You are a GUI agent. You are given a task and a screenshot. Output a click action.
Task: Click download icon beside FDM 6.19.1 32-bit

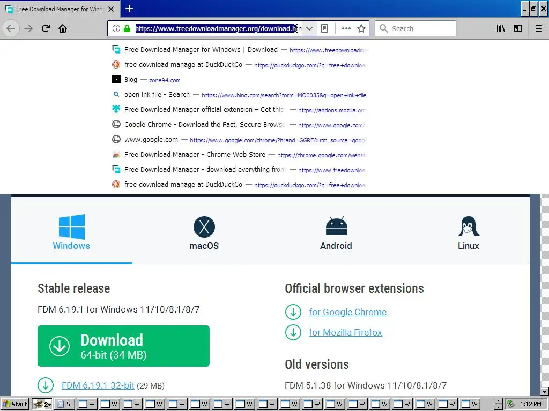(46, 385)
